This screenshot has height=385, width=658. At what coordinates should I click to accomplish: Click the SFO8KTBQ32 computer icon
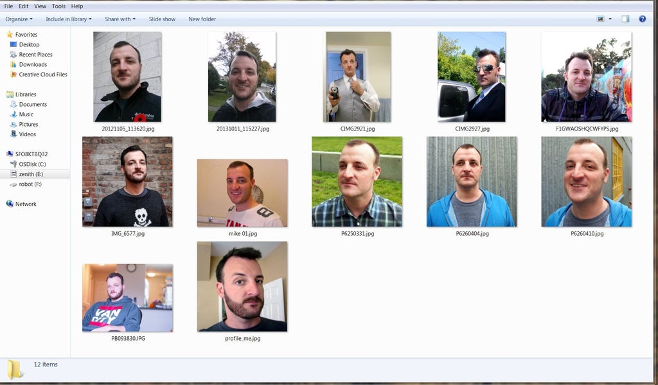tap(10, 154)
